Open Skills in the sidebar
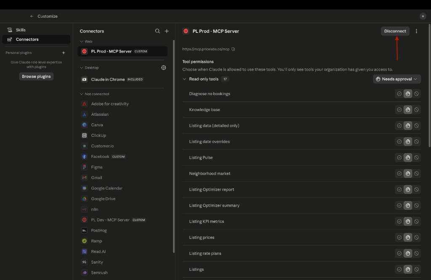431x280 pixels. pos(36,30)
